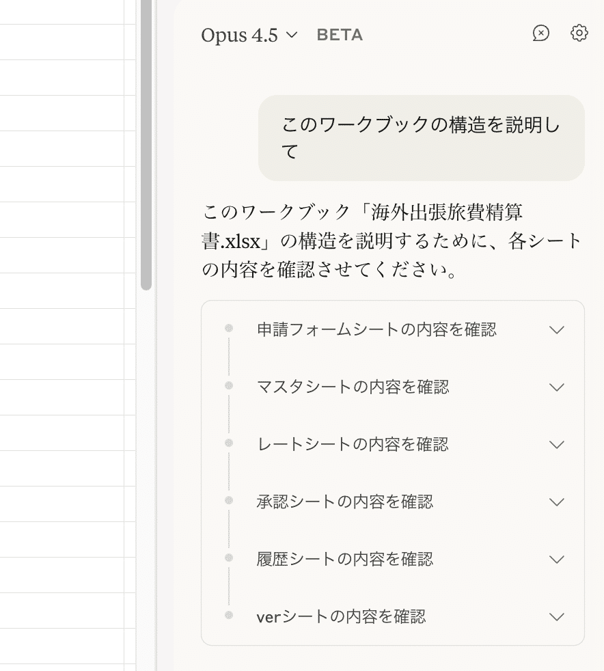Open the Opus 4.5 model selector
Screen dimensions: 604x671
tap(249, 36)
